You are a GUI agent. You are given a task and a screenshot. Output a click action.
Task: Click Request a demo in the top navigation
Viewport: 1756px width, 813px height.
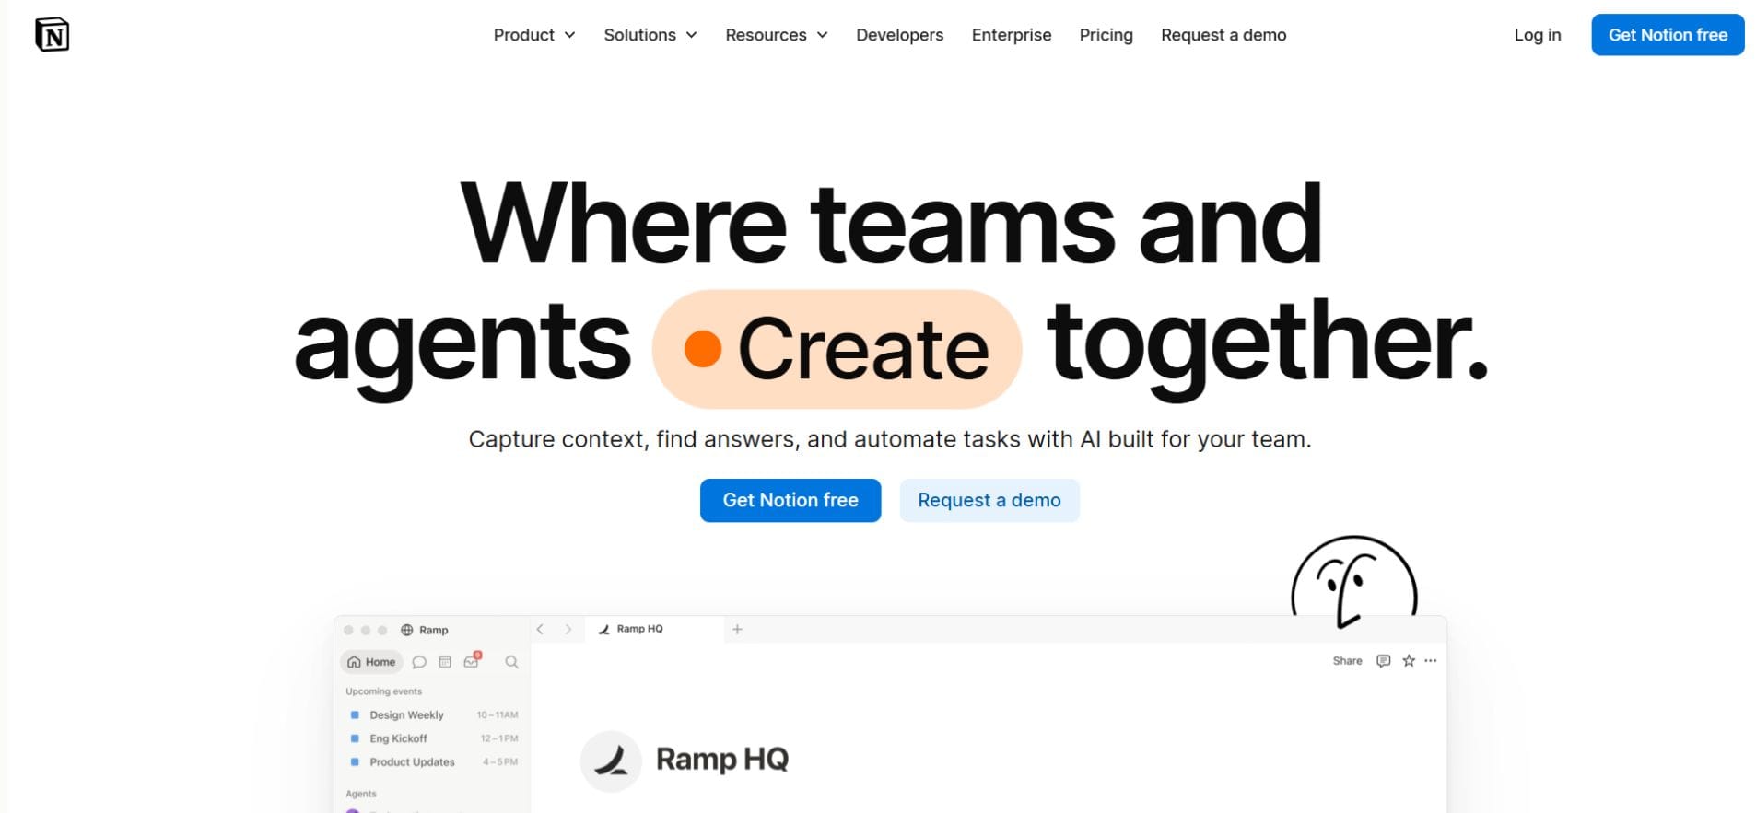pyautogui.click(x=1223, y=35)
